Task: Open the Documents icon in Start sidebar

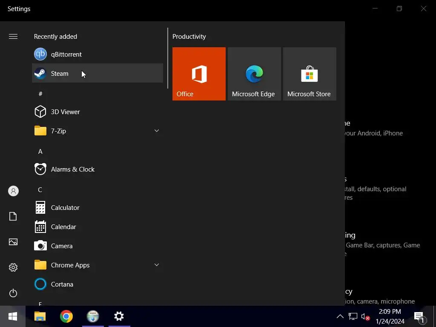Action: click(x=13, y=216)
